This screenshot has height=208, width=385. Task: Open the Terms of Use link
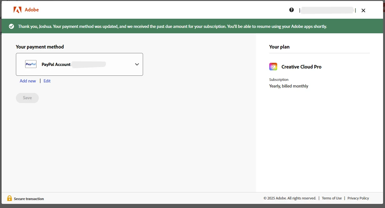(x=332, y=198)
